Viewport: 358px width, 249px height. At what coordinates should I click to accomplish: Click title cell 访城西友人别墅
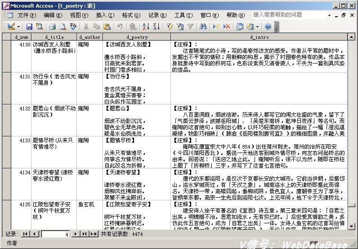54,56
